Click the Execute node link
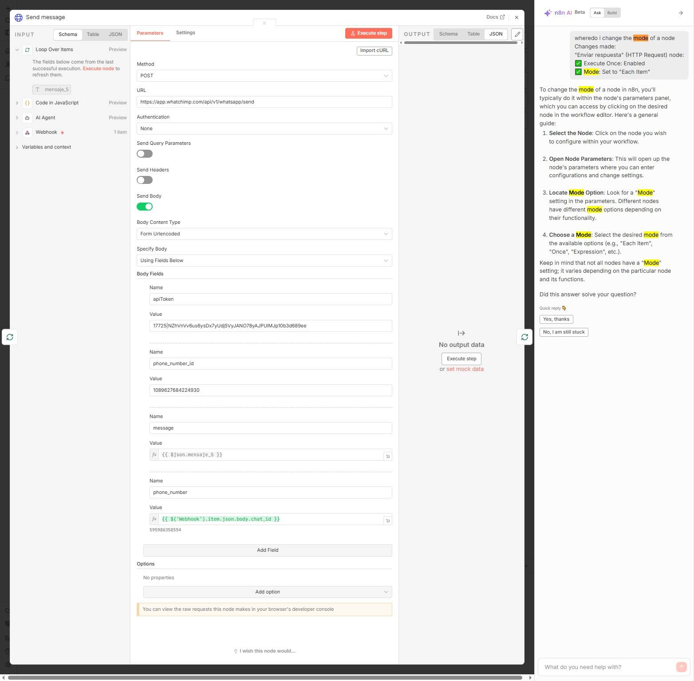The width and height of the screenshot is (694, 681). tap(99, 69)
